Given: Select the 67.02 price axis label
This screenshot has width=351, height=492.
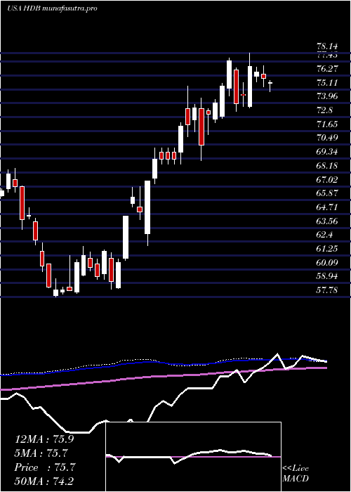Looking at the screenshot, I should 328,179.
